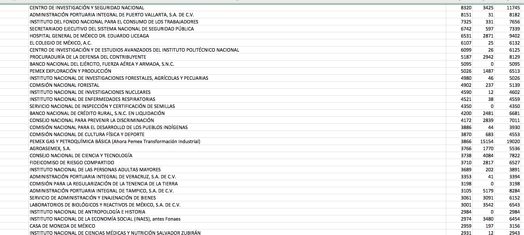524x235 pixels.
Task: Click the cell with value 8151
Action: (x=466, y=15)
